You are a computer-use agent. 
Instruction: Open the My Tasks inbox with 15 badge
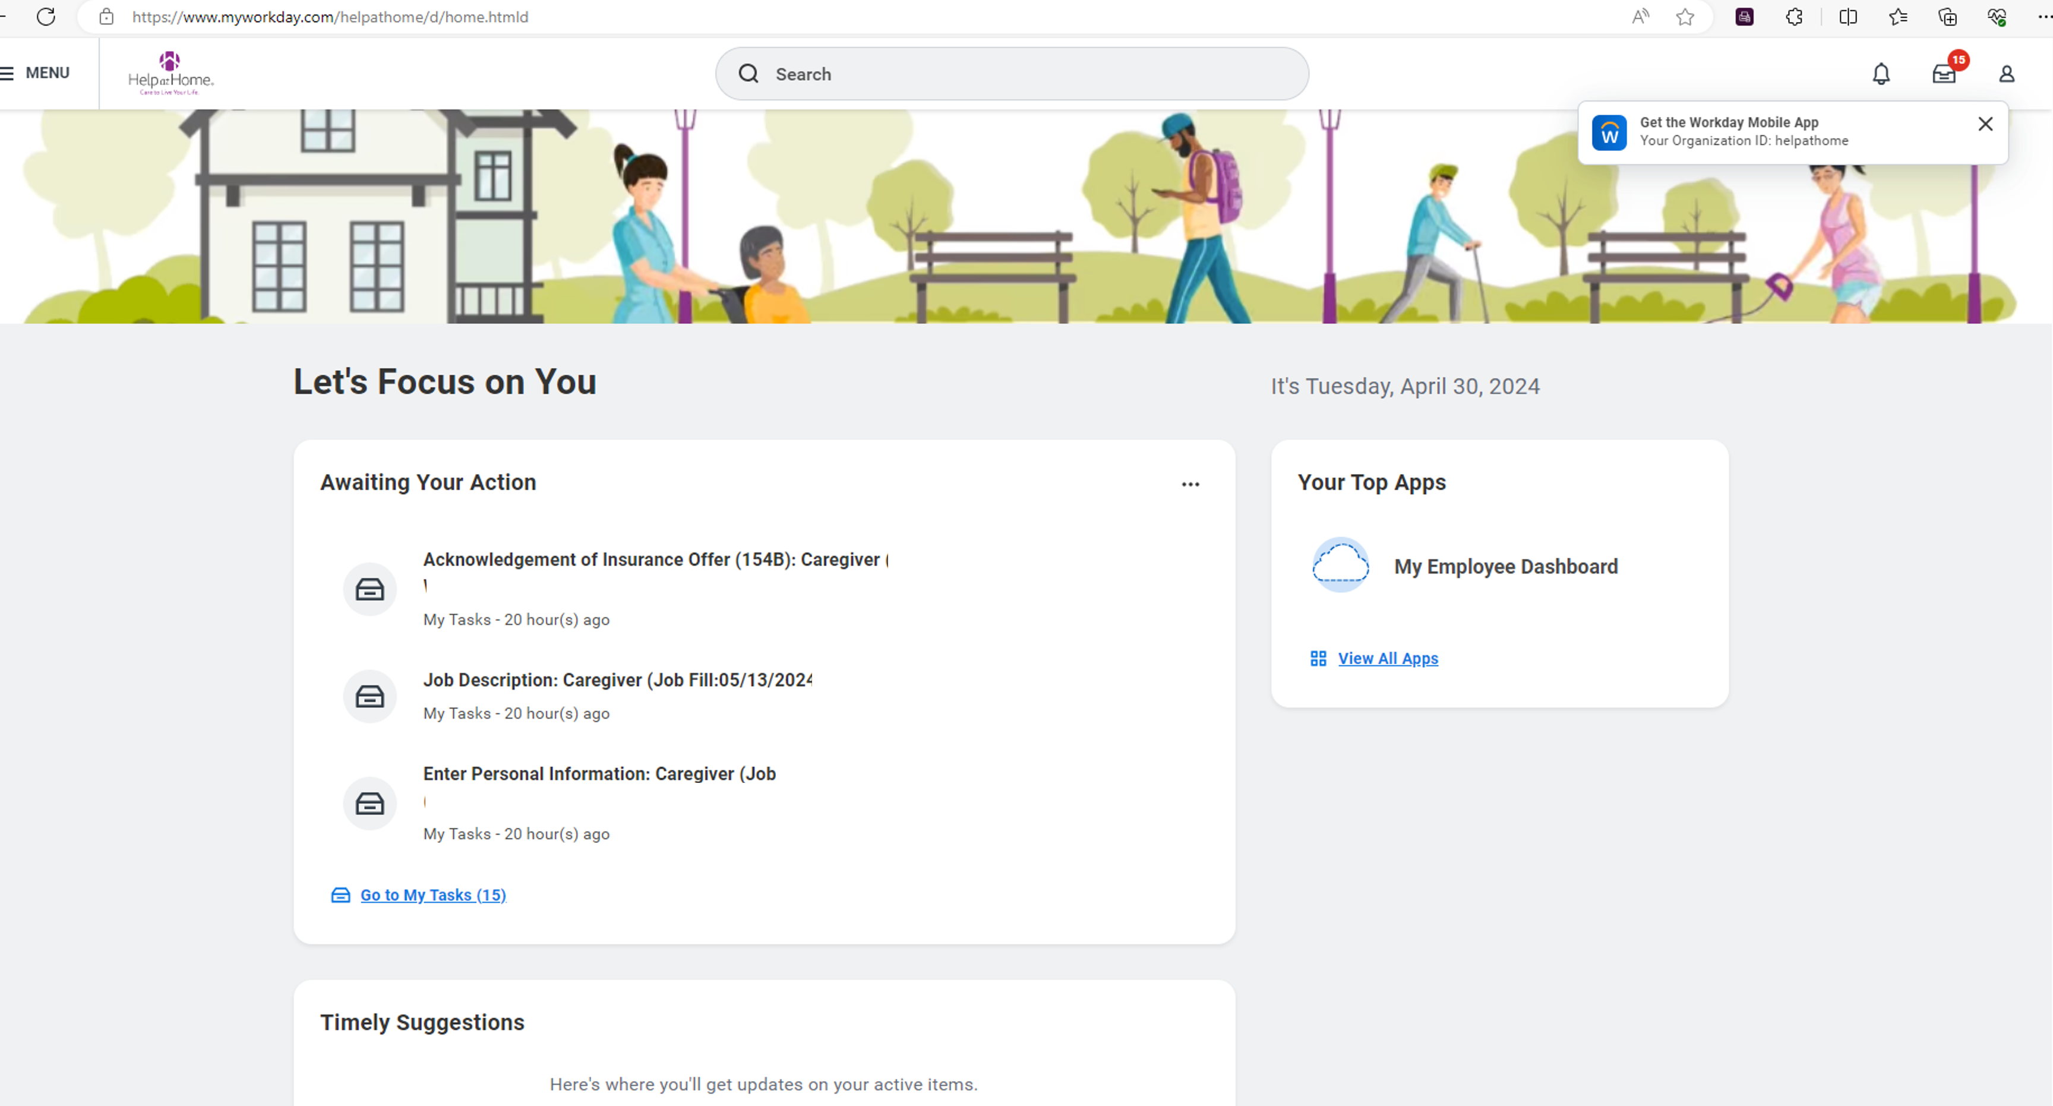click(x=1945, y=74)
